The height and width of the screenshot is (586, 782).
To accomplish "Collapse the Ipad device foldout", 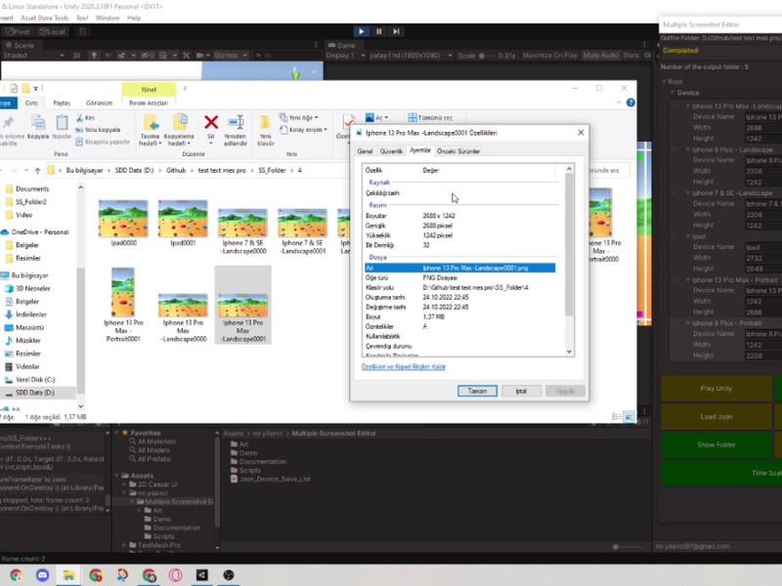I will point(688,236).
